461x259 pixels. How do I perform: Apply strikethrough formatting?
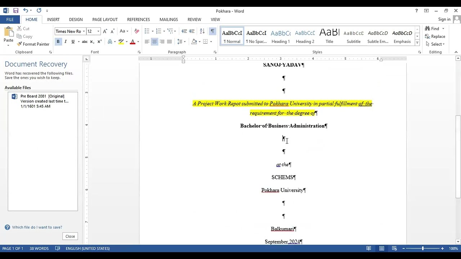pos(85,42)
